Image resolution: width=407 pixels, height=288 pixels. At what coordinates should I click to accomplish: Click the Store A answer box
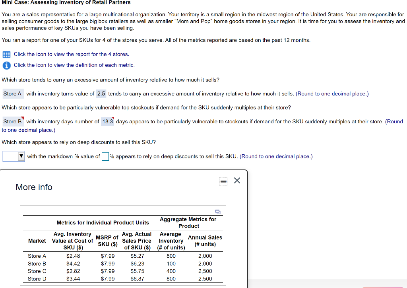13,93
